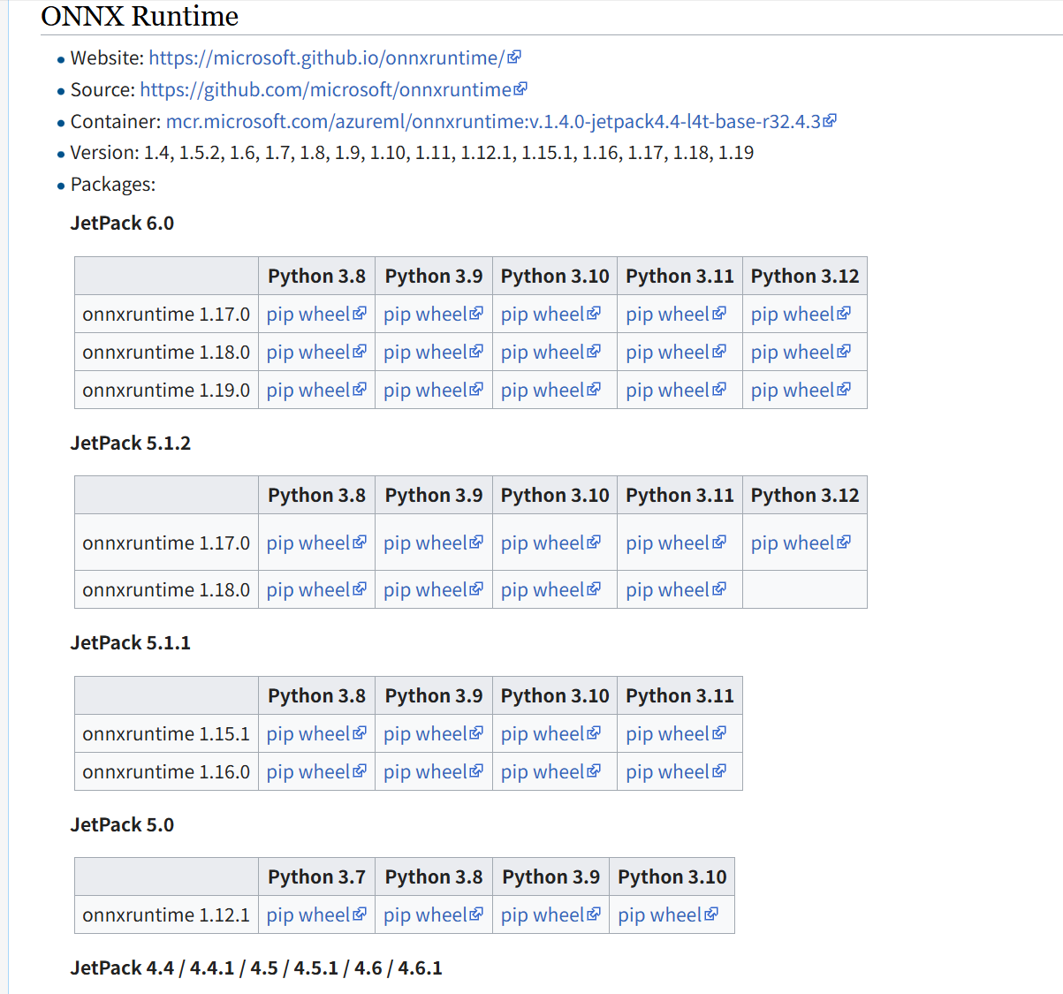Viewport: 1063px width, 994px height.
Task: Click external-link icon after the website URL
Action: [514, 57]
